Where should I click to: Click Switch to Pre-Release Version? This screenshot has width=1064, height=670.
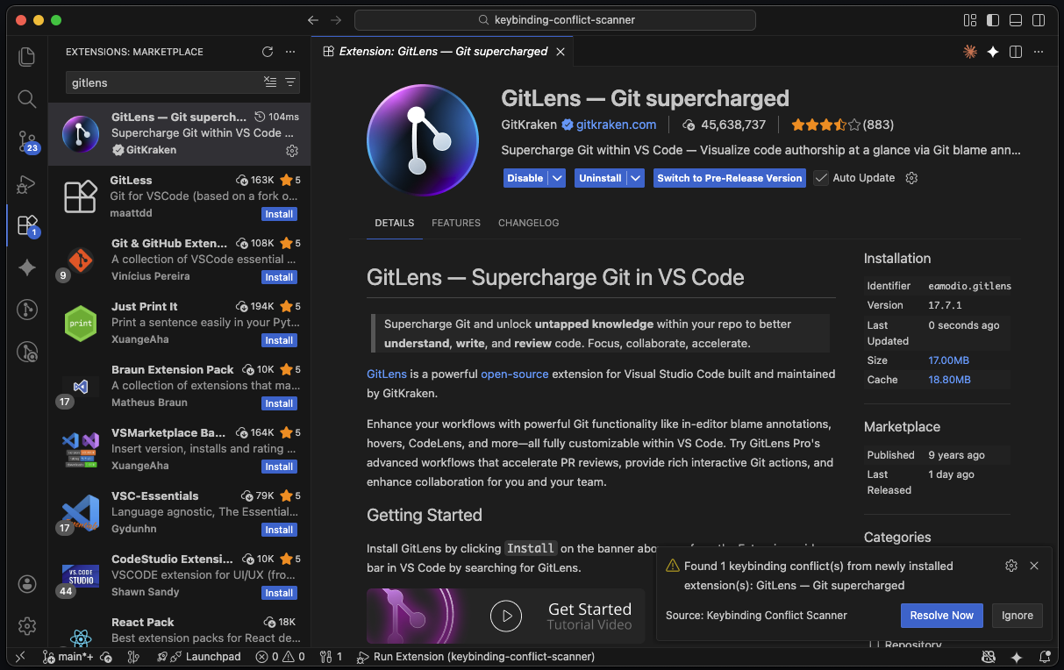coord(730,178)
